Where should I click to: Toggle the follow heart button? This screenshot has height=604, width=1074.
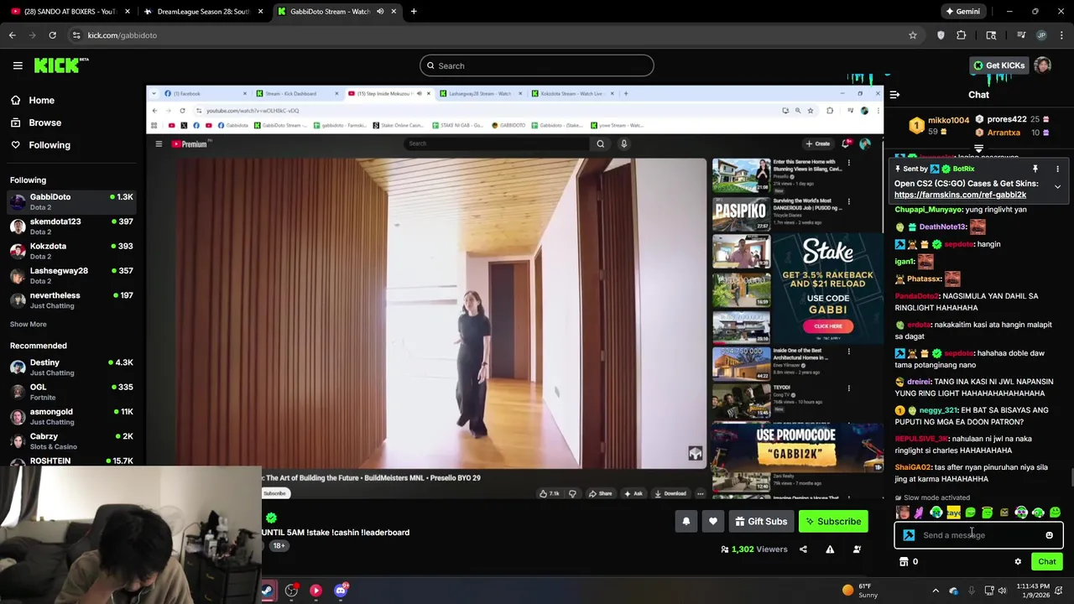[712, 522]
